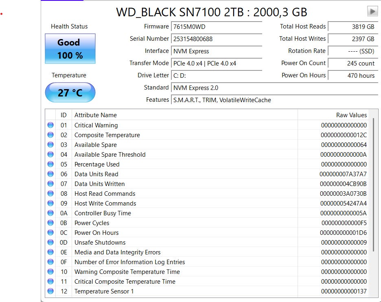Click the Total Host Reads value 3819 GB
The height and width of the screenshot is (302, 381).
pos(353,26)
